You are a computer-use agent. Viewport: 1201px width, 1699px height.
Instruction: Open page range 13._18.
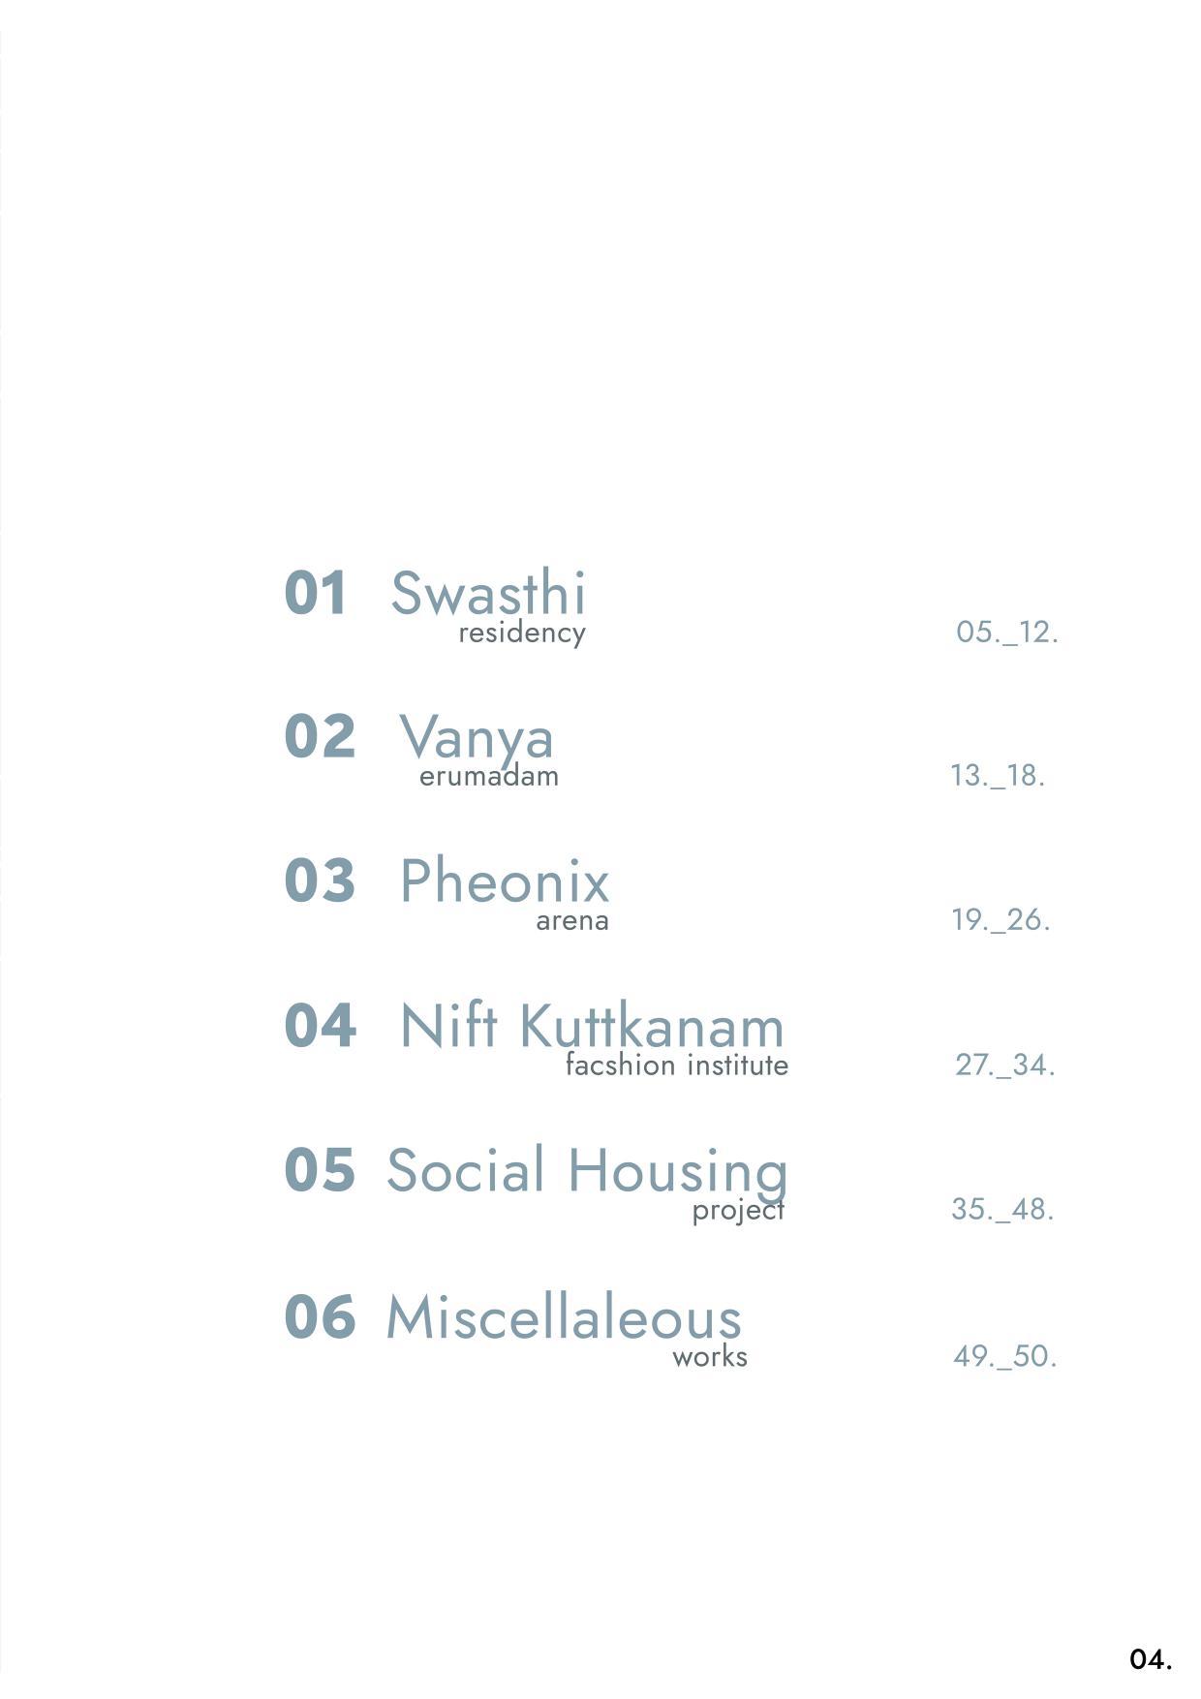[x=998, y=776]
